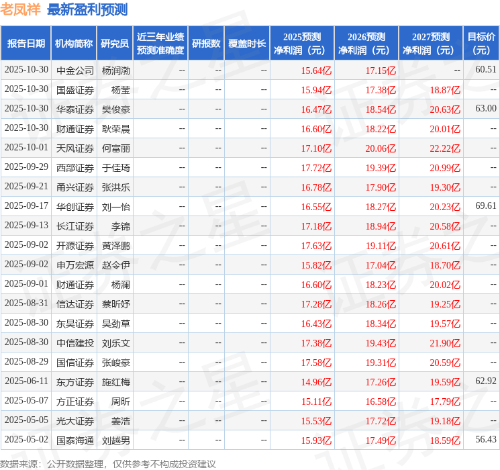The width and height of the screenshot is (500, 470).
Task: Select the 甬兴证券 institution cell
Action: pos(75,187)
